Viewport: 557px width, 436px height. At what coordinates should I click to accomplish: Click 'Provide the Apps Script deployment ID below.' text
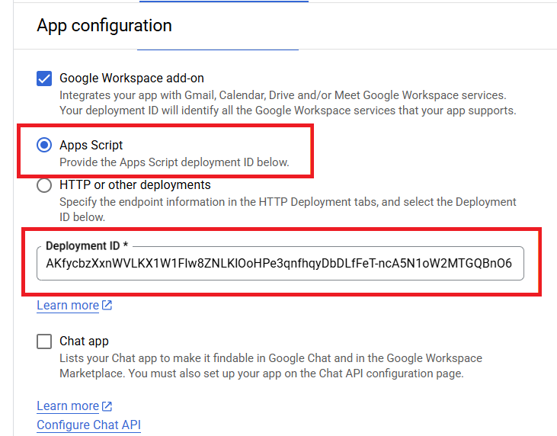click(174, 162)
